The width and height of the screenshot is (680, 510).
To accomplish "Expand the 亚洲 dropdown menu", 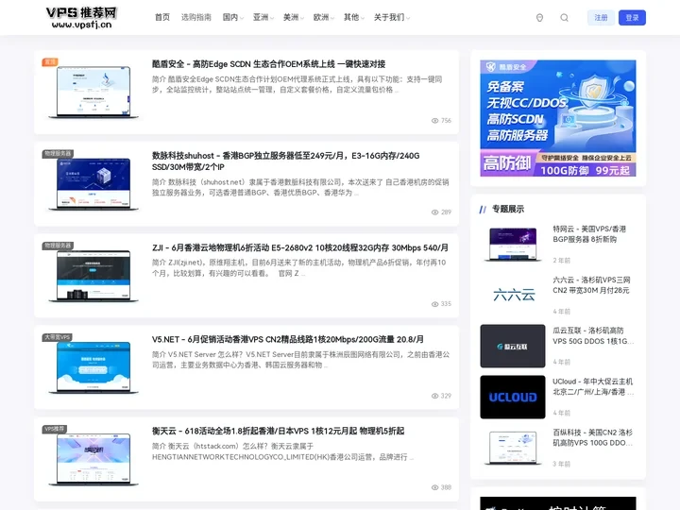I will (263, 17).
